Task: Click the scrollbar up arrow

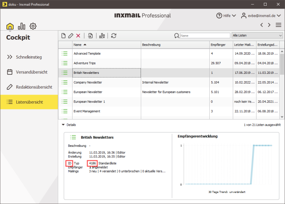Action: 282,51
